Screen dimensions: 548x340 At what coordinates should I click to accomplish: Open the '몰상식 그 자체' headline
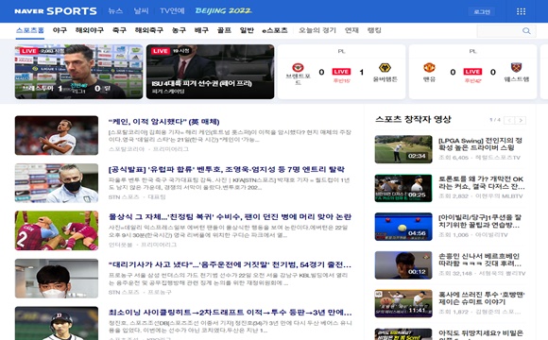[230, 217]
